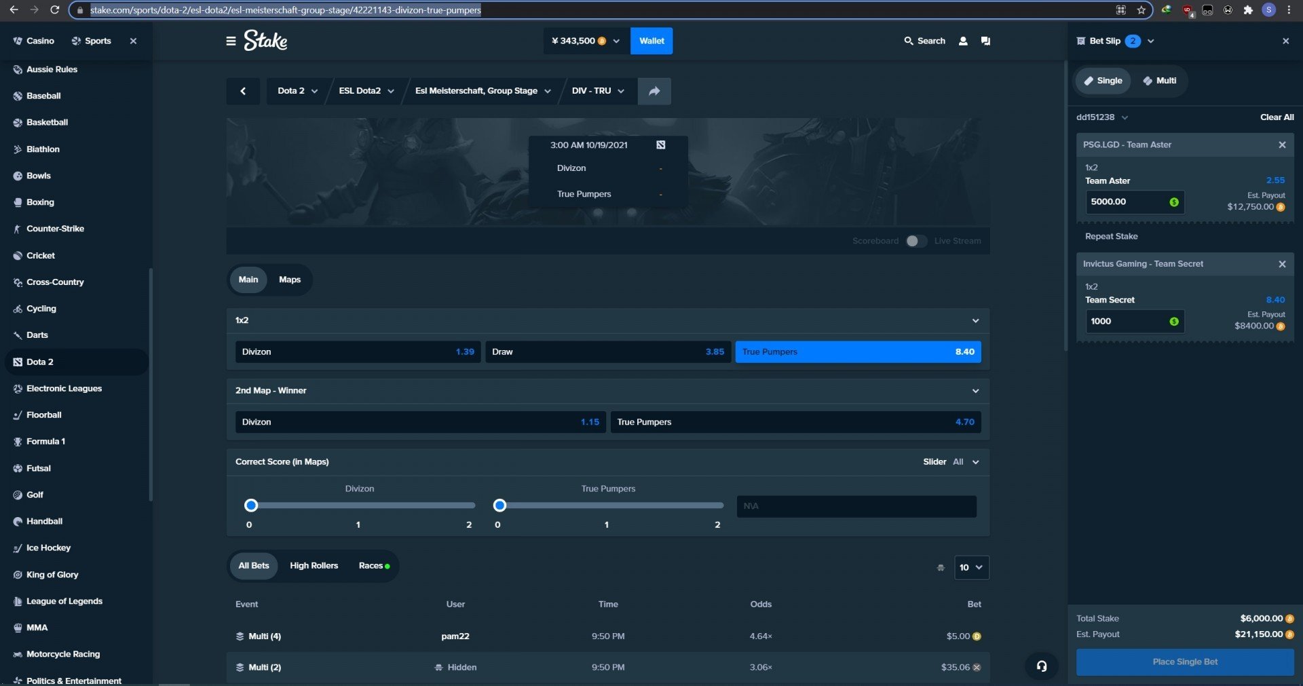
Task: Open the hamburger menu next to Stake logo
Action: pos(231,41)
